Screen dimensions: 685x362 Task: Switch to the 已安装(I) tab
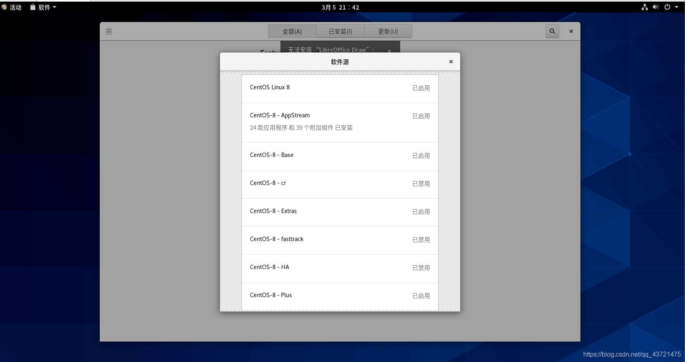click(340, 31)
